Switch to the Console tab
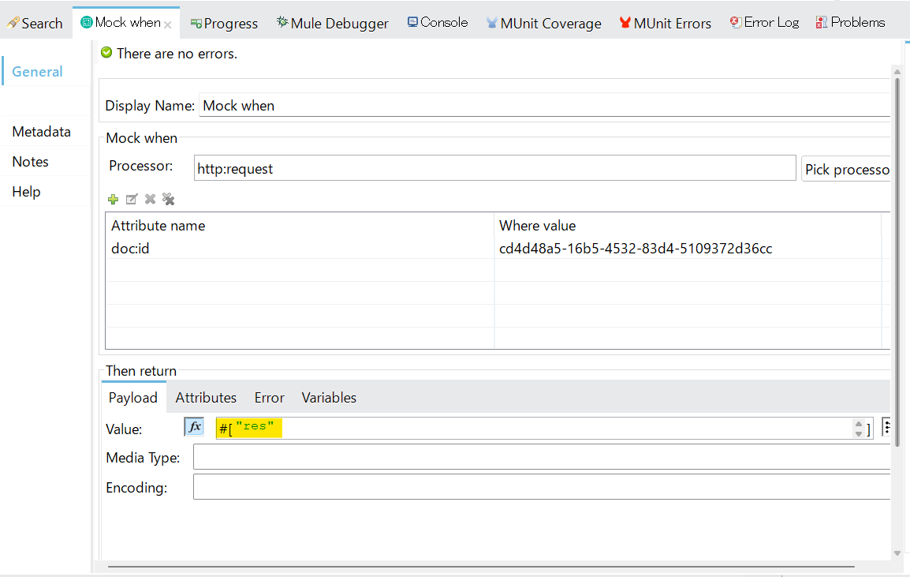This screenshot has width=910, height=577. [x=438, y=23]
